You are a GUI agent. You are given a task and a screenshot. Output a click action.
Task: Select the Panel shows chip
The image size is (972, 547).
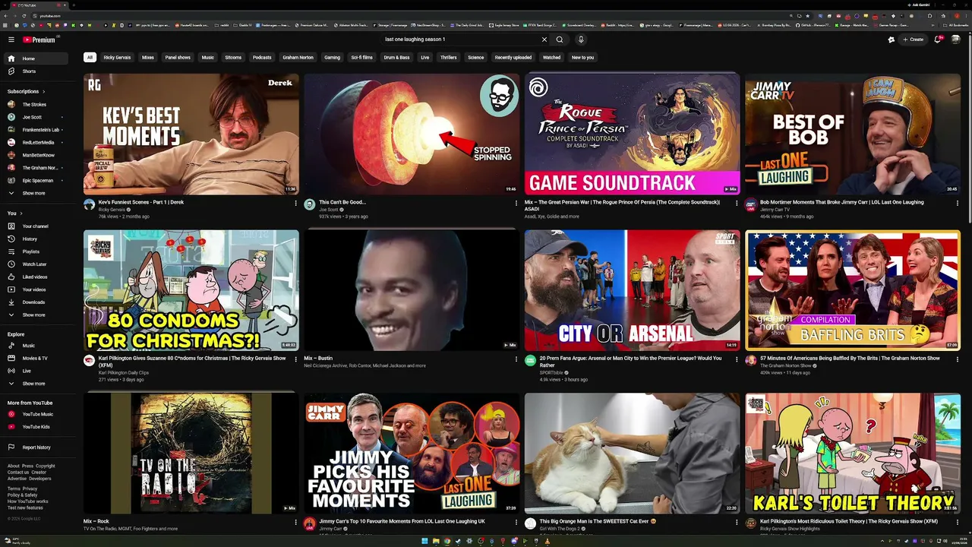point(178,58)
